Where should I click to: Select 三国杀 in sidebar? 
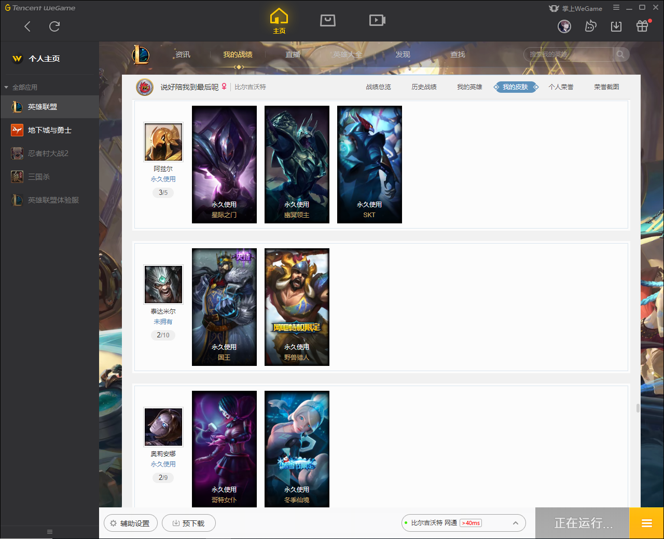click(x=49, y=177)
